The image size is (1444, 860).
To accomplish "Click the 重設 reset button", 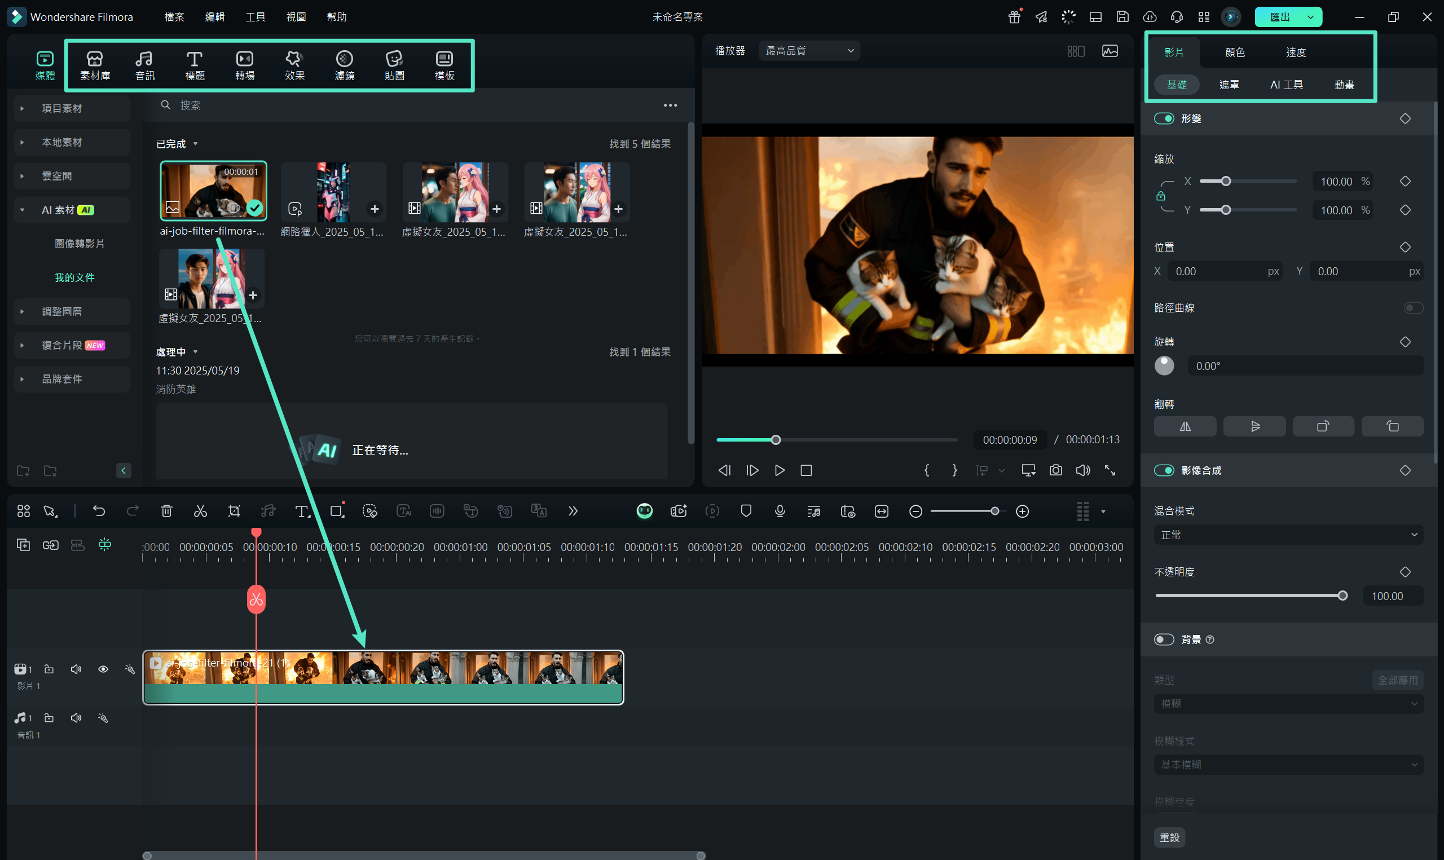I will point(1169,837).
